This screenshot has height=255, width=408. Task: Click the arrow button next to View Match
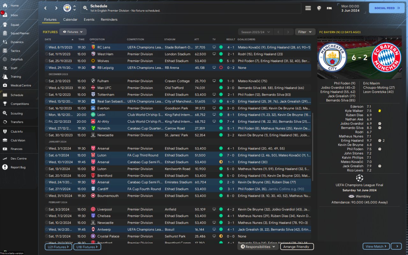coord(396,246)
